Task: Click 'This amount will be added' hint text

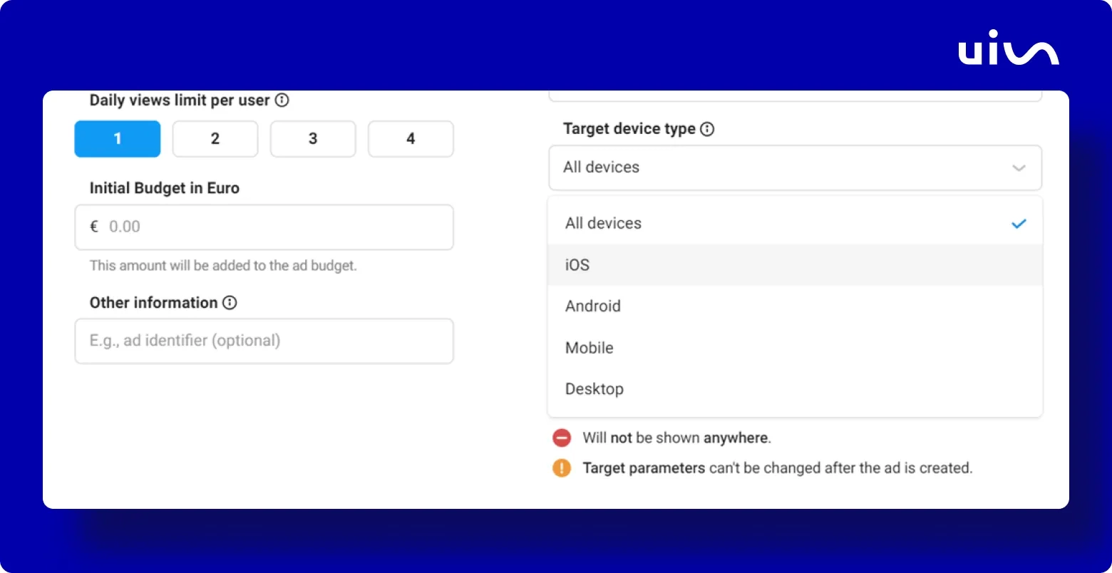Action: click(x=223, y=266)
